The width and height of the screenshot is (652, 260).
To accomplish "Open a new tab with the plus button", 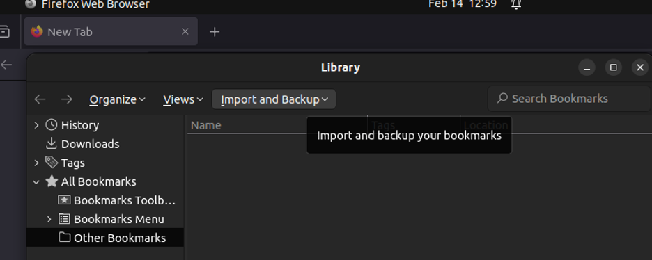I will pos(214,32).
